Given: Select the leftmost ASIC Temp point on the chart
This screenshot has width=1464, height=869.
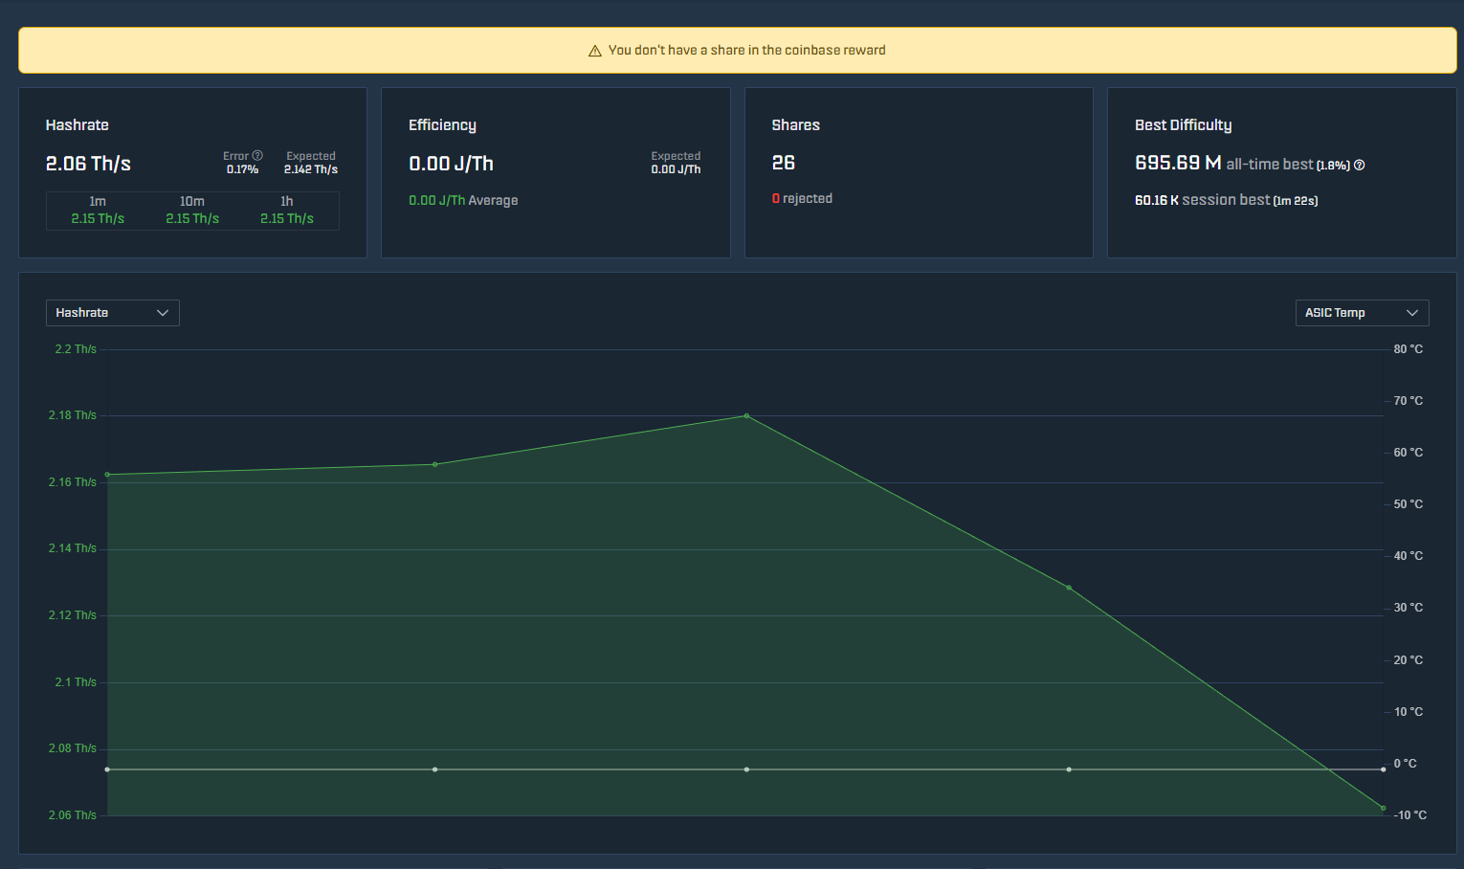Looking at the screenshot, I should [x=107, y=769].
